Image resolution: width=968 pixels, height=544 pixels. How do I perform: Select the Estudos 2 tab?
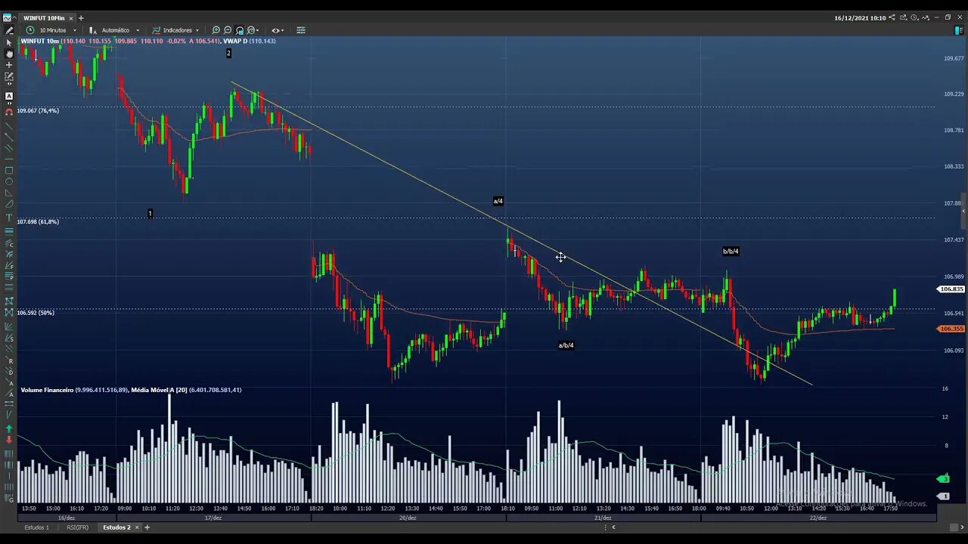coord(116,527)
